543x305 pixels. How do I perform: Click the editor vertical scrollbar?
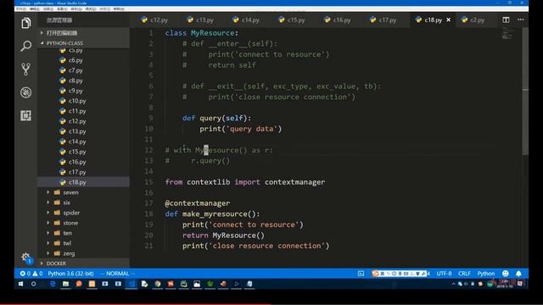point(525,91)
